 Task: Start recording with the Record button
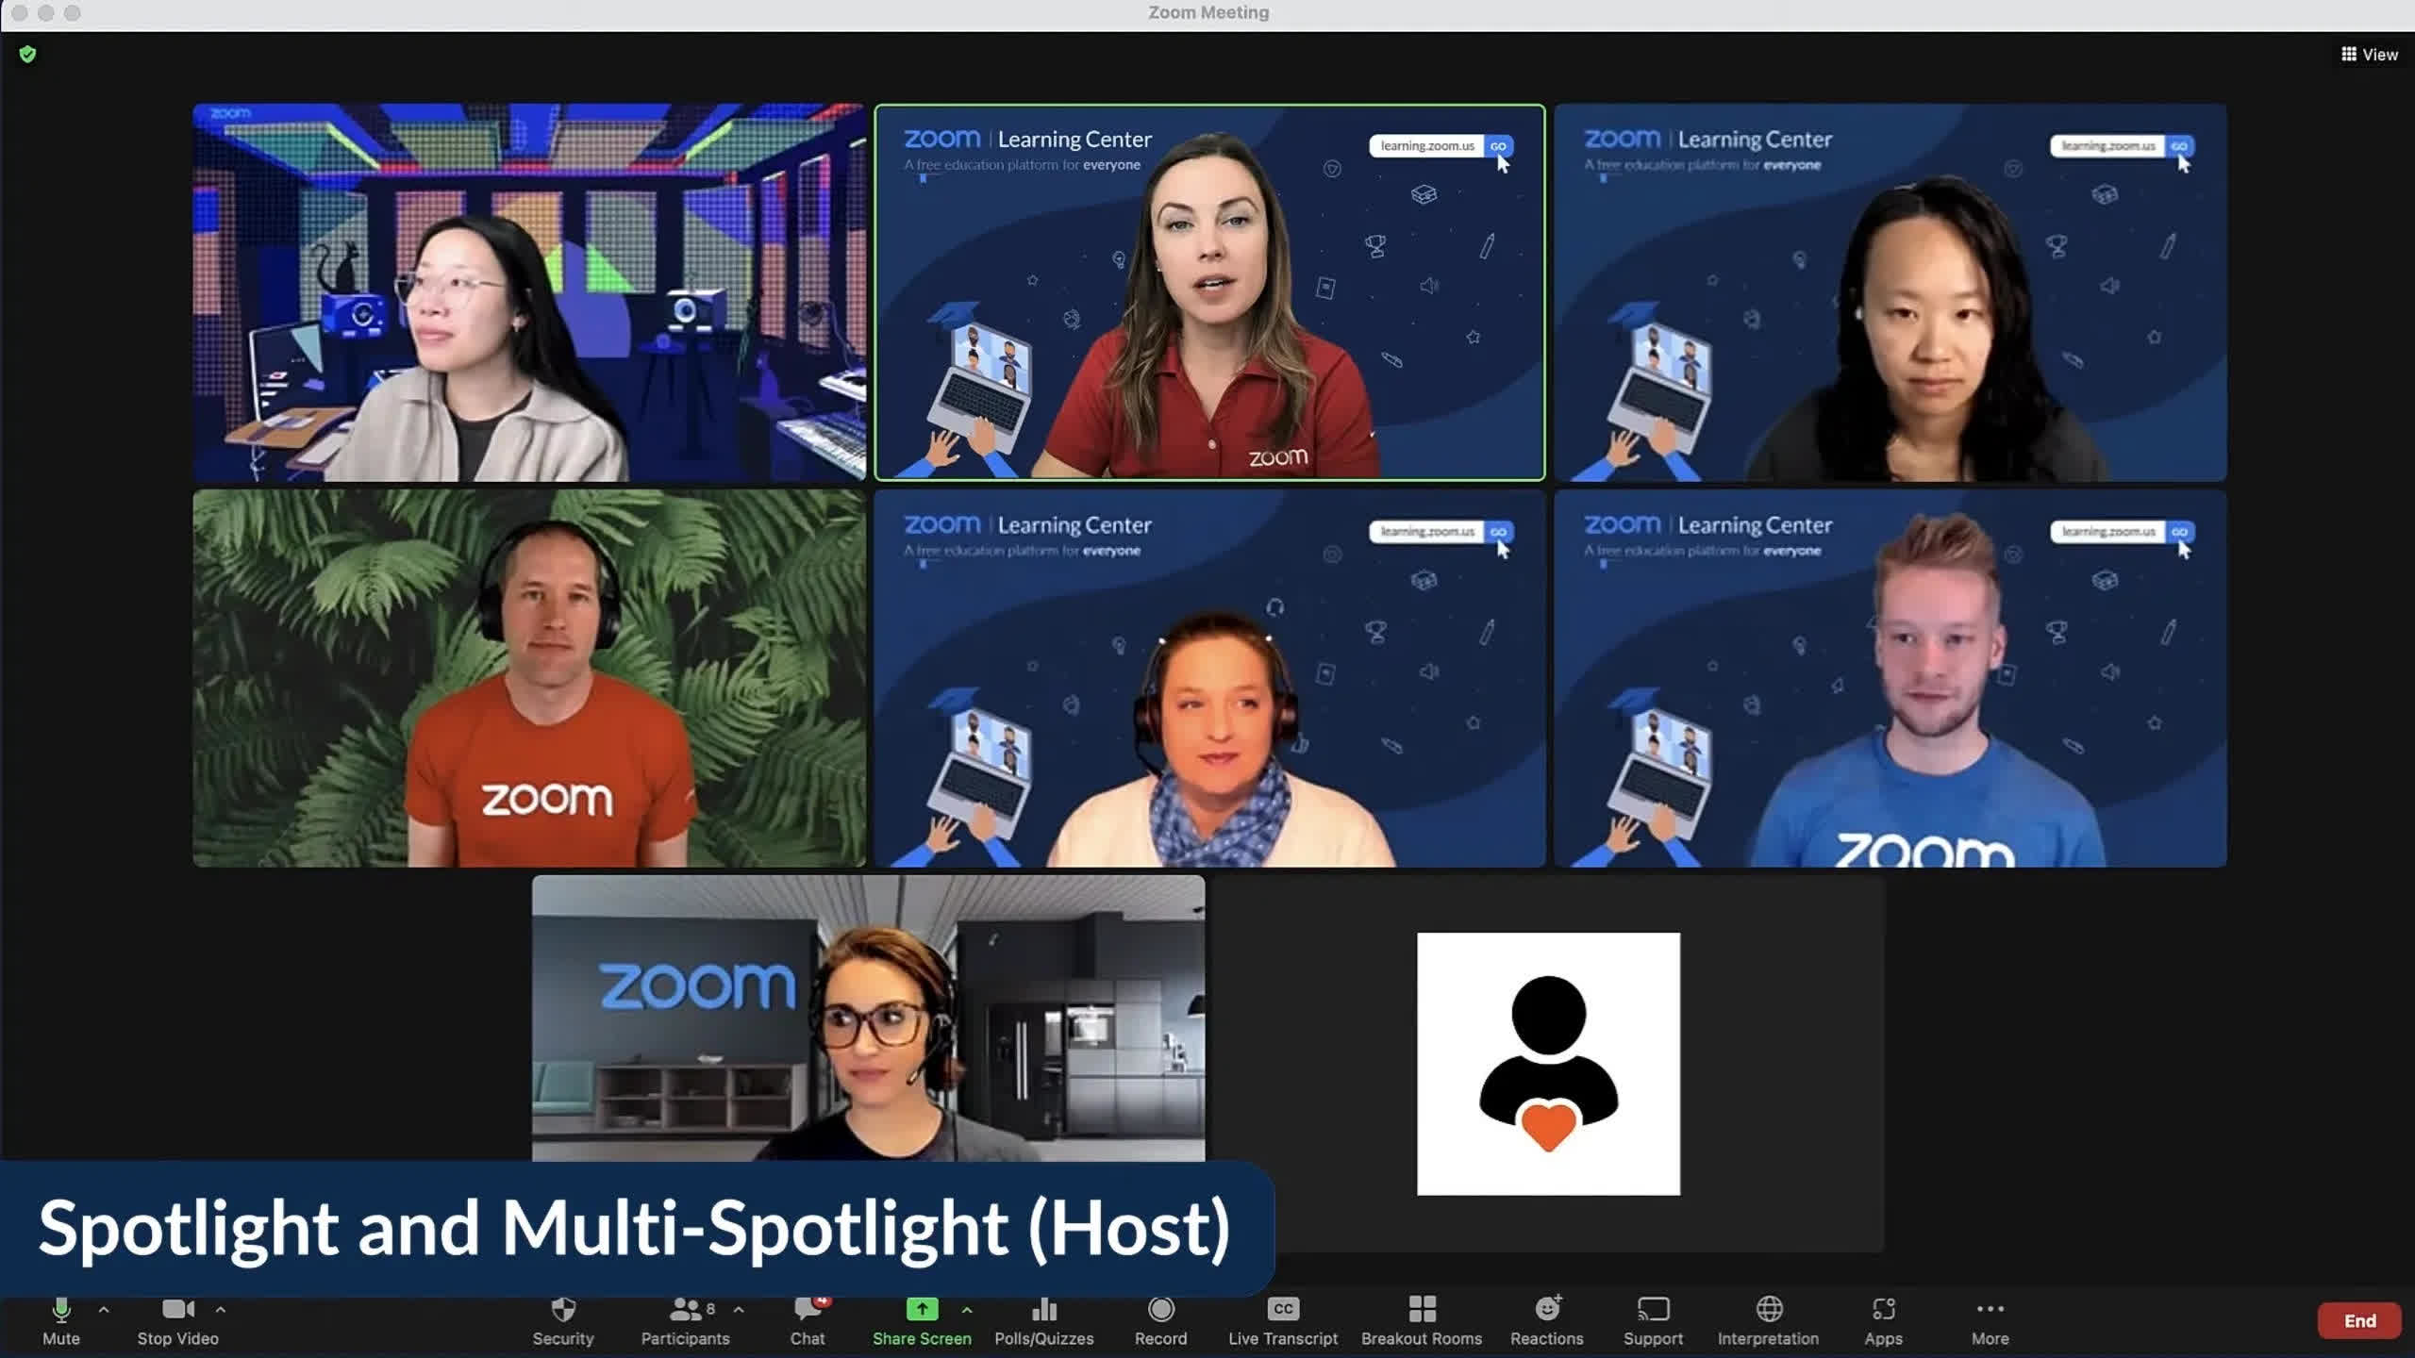1161,1320
